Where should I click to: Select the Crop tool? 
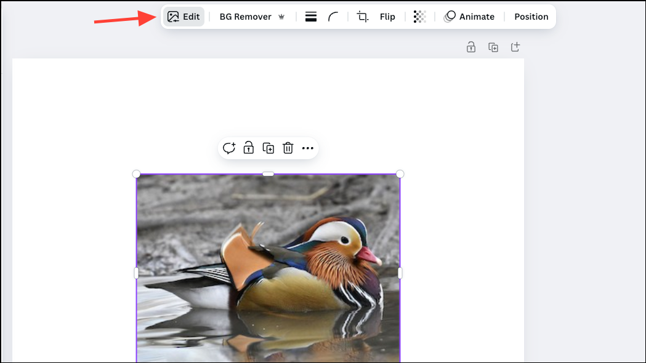pos(362,16)
